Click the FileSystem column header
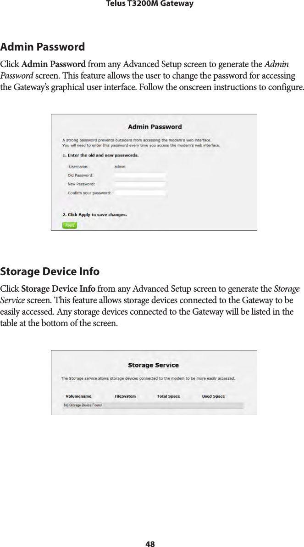Screen dimensions: 304x547 click(x=125, y=396)
